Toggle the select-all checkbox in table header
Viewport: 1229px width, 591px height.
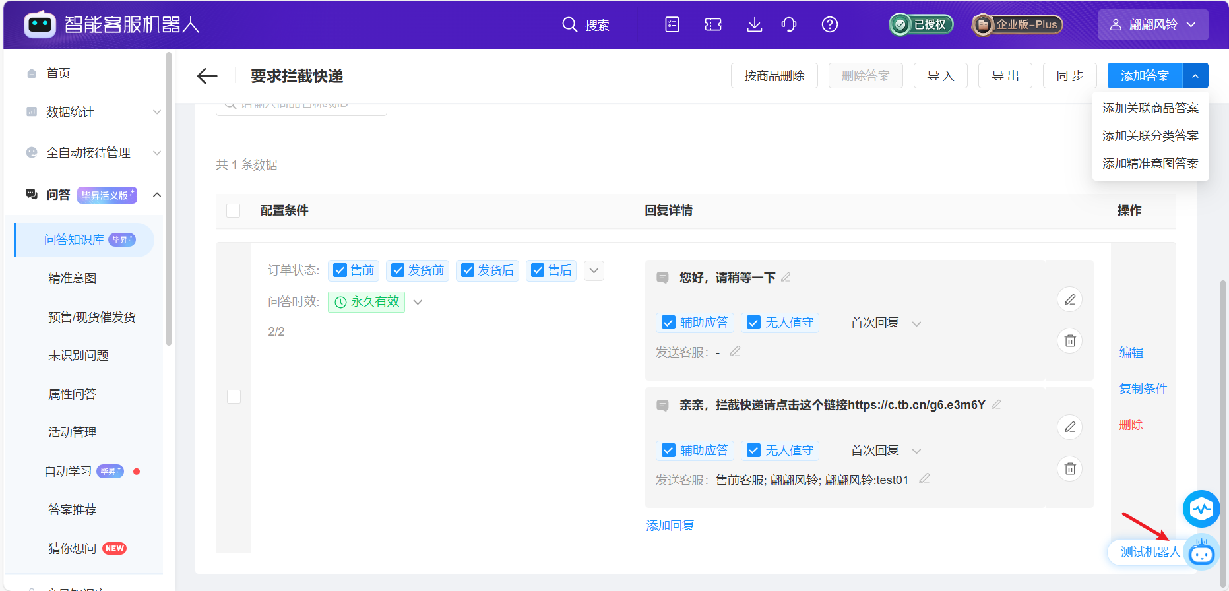[233, 210]
